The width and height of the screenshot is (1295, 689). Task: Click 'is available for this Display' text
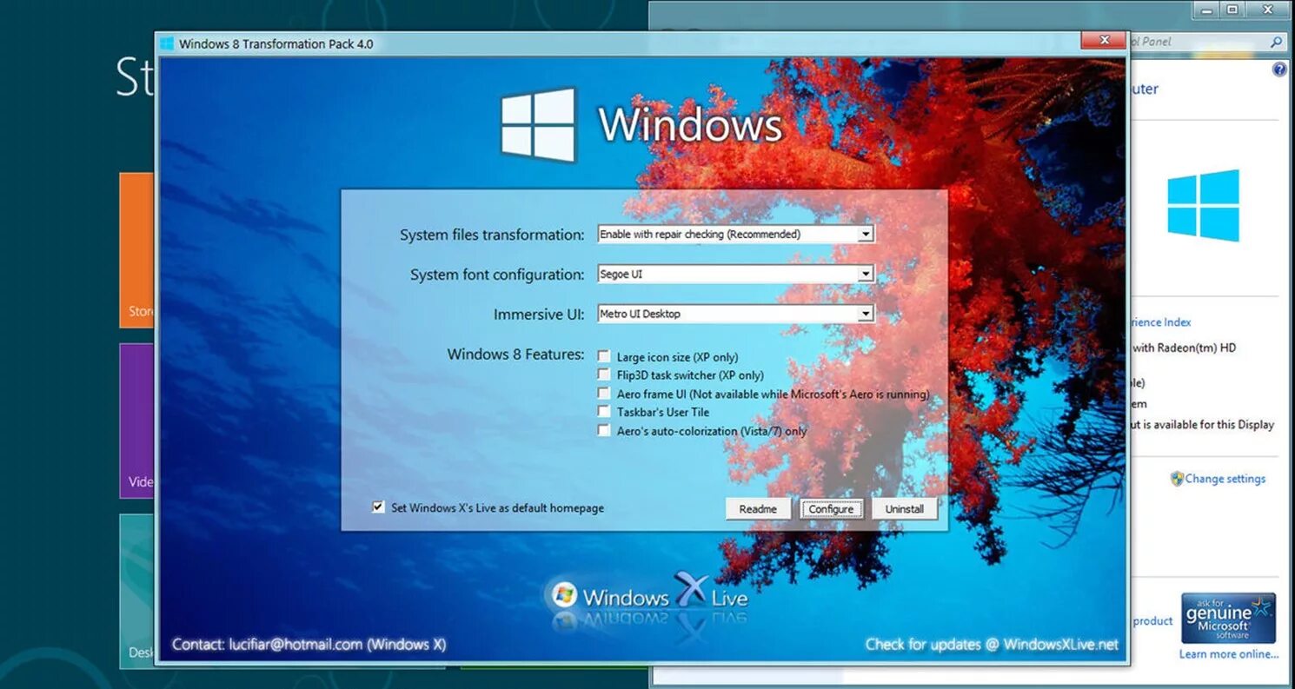[x=1208, y=425]
